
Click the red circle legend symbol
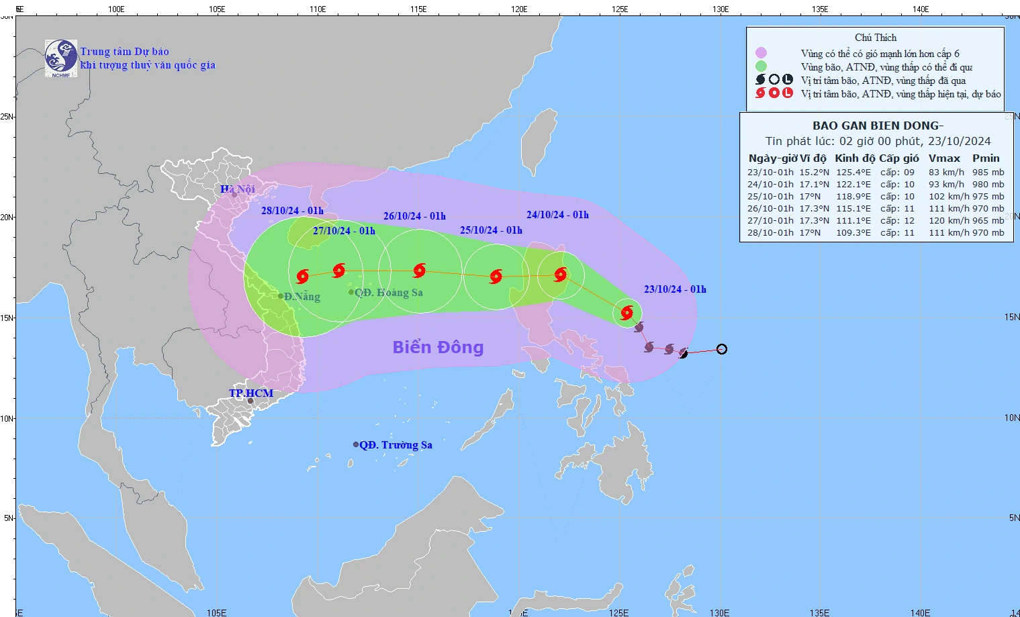(774, 93)
